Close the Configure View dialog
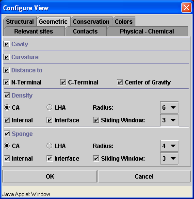Image resolution: width=194 pixels, height=199 pixels. pyautogui.click(x=186, y=8)
